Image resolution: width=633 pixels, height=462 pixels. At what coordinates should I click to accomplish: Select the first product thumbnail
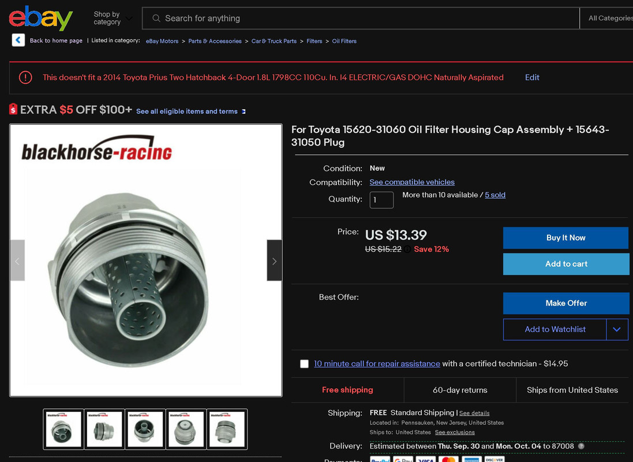(63, 429)
